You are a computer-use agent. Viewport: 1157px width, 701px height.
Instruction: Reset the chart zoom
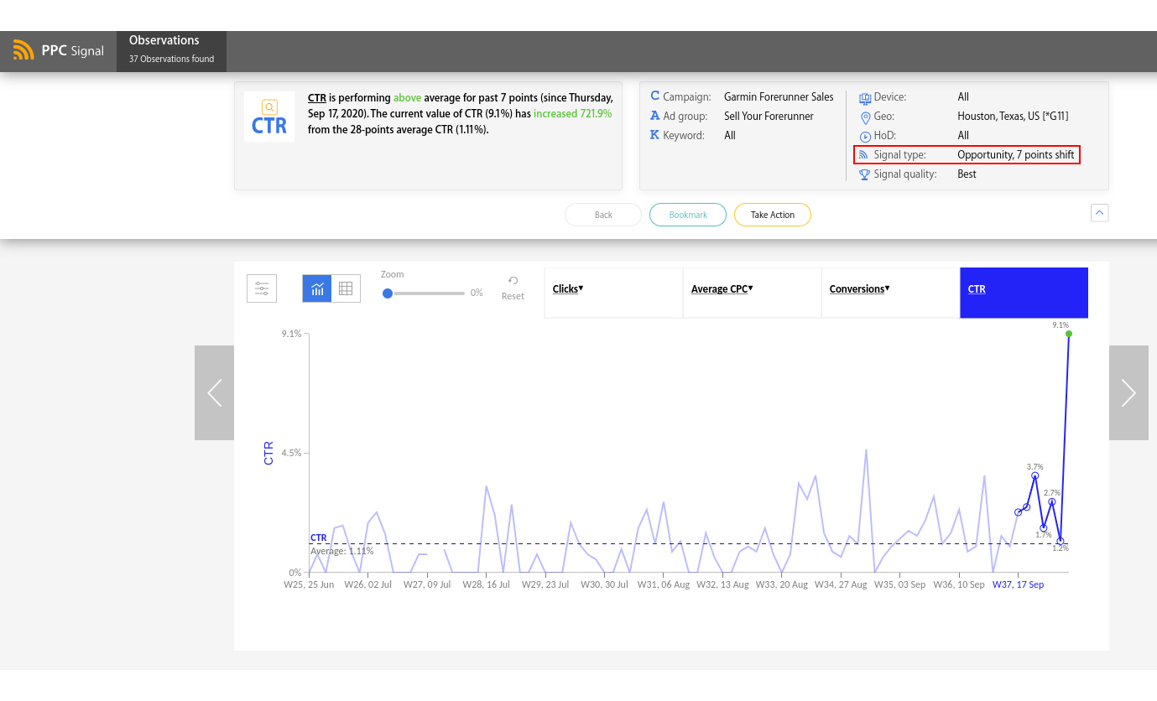click(513, 288)
